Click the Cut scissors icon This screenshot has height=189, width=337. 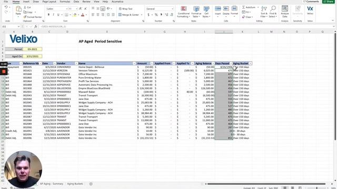tap(25, 7)
